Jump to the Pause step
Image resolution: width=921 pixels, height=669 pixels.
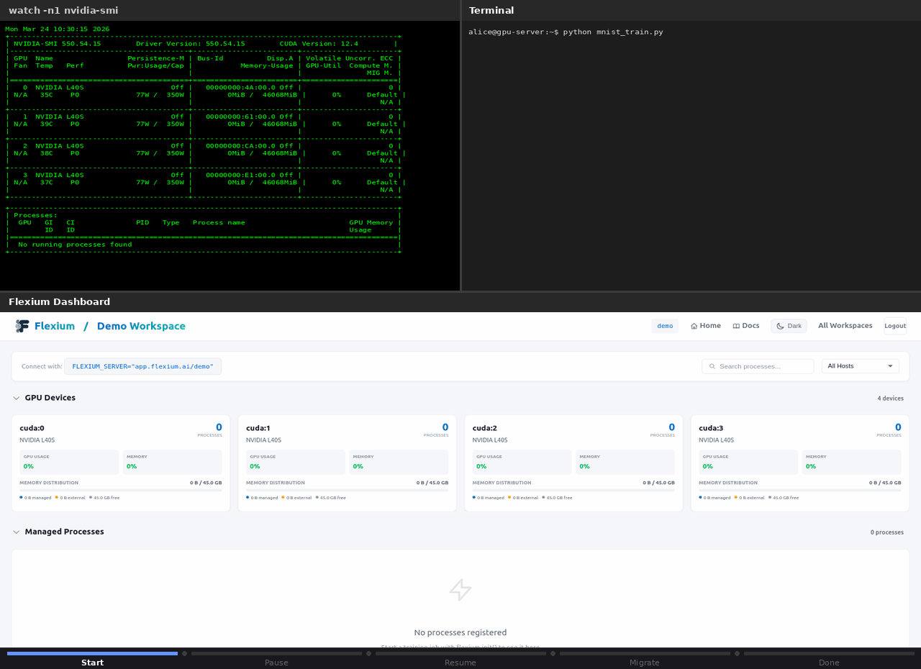[276, 663]
